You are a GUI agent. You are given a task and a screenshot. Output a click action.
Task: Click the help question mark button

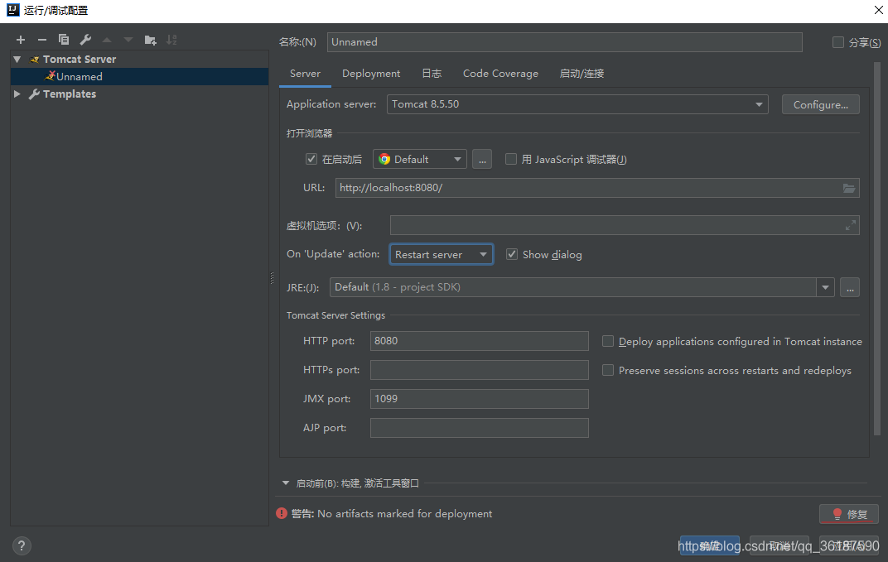(x=22, y=545)
